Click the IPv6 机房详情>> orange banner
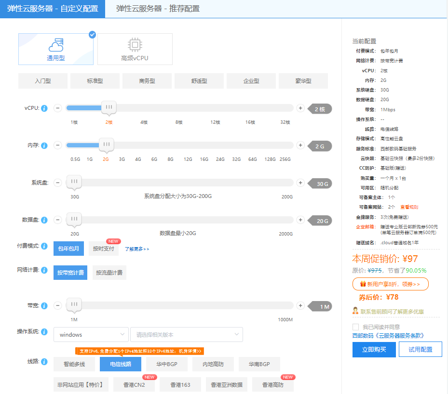 (x=140, y=351)
